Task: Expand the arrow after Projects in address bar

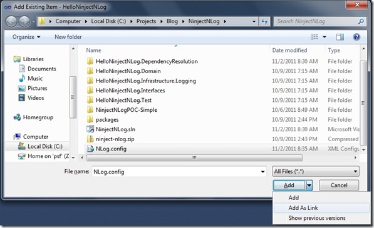Action: [162, 21]
